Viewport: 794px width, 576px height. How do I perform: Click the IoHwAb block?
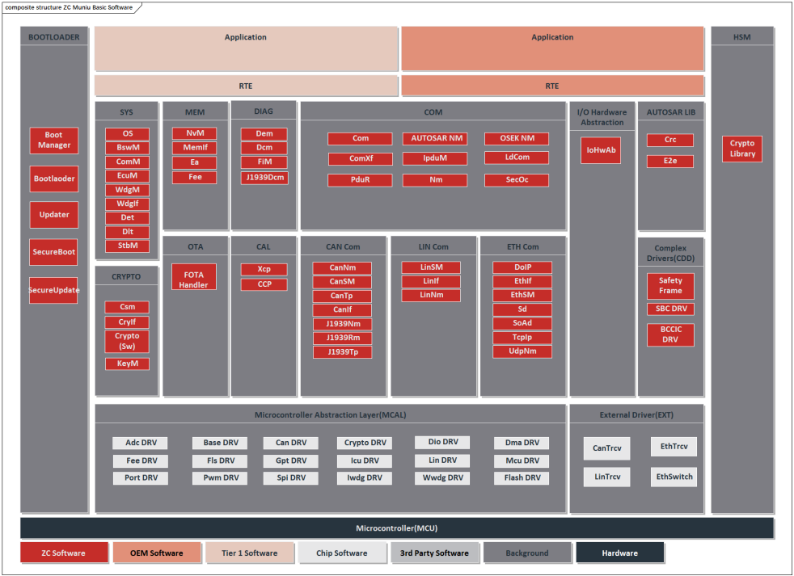tap(601, 150)
